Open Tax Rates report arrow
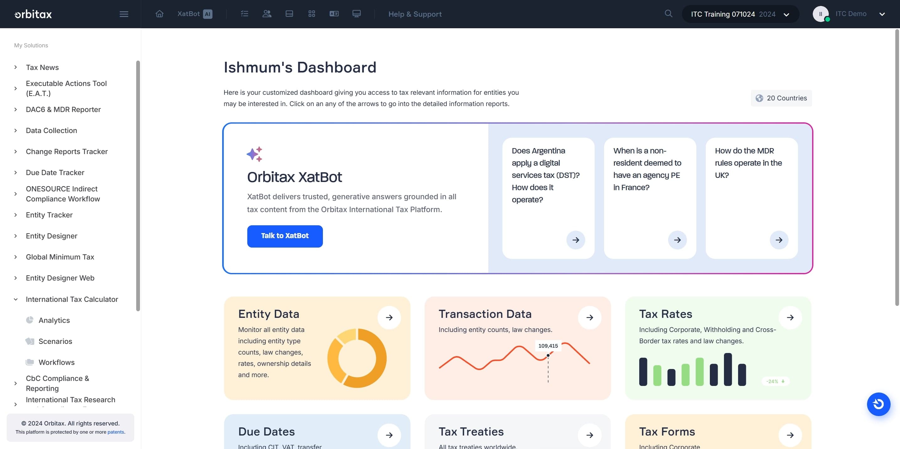Viewport: 900px width, 449px height. [790, 317]
